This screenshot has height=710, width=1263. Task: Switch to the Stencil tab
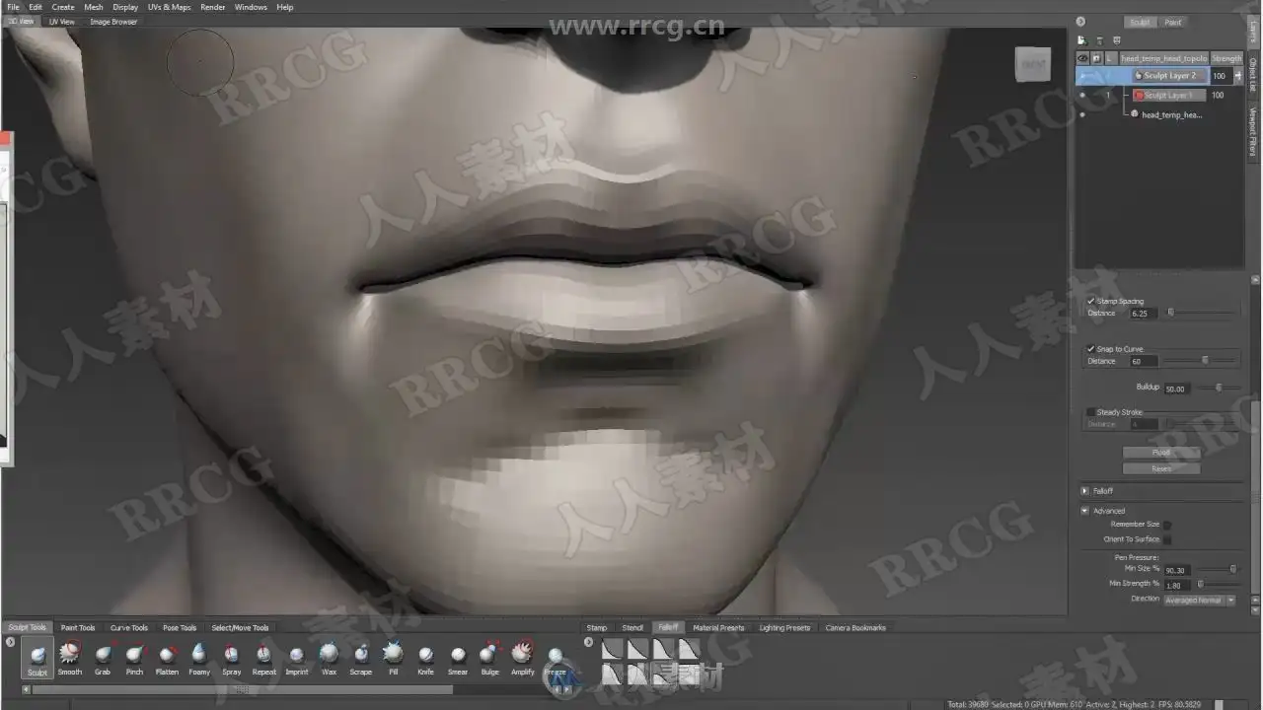632,627
